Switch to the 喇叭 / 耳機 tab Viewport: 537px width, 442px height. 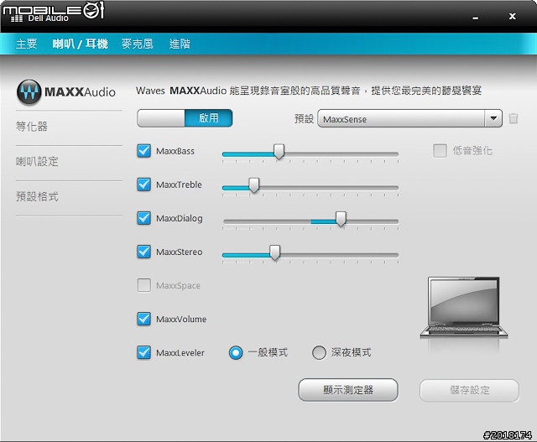click(x=81, y=44)
